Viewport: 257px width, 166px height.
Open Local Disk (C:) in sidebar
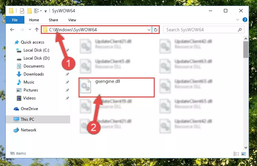click(x=36, y=50)
